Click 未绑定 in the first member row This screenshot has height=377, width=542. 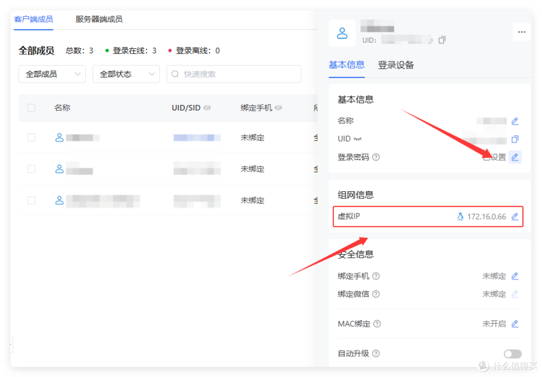point(252,138)
